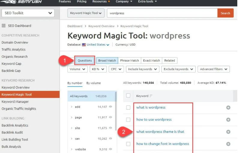Screen dimensions: 246x153
Task: Go to Keyword Overview breadcrumb
Action: [x=101, y=26]
